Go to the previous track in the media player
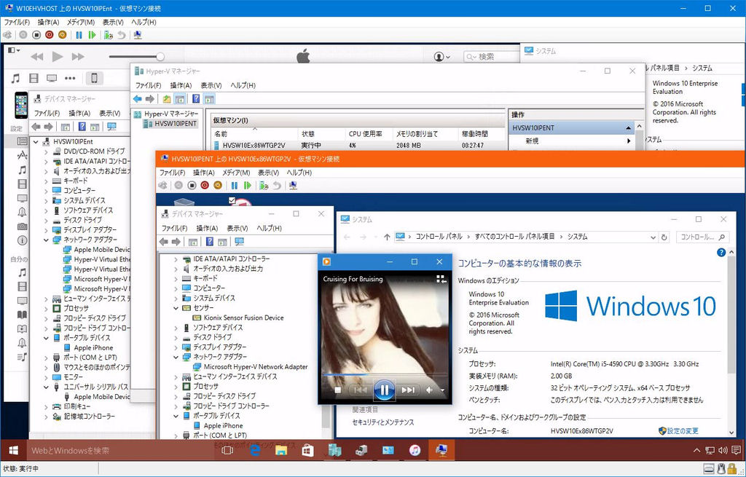Image resolution: width=746 pixels, height=477 pixels. coord(360,390)
